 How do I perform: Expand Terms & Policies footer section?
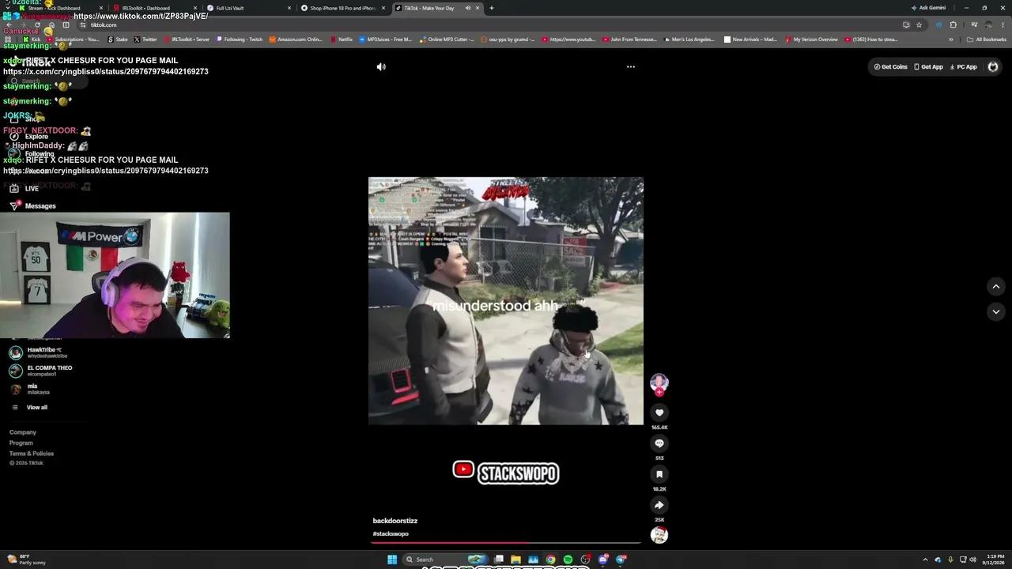[x=32, y=454]
